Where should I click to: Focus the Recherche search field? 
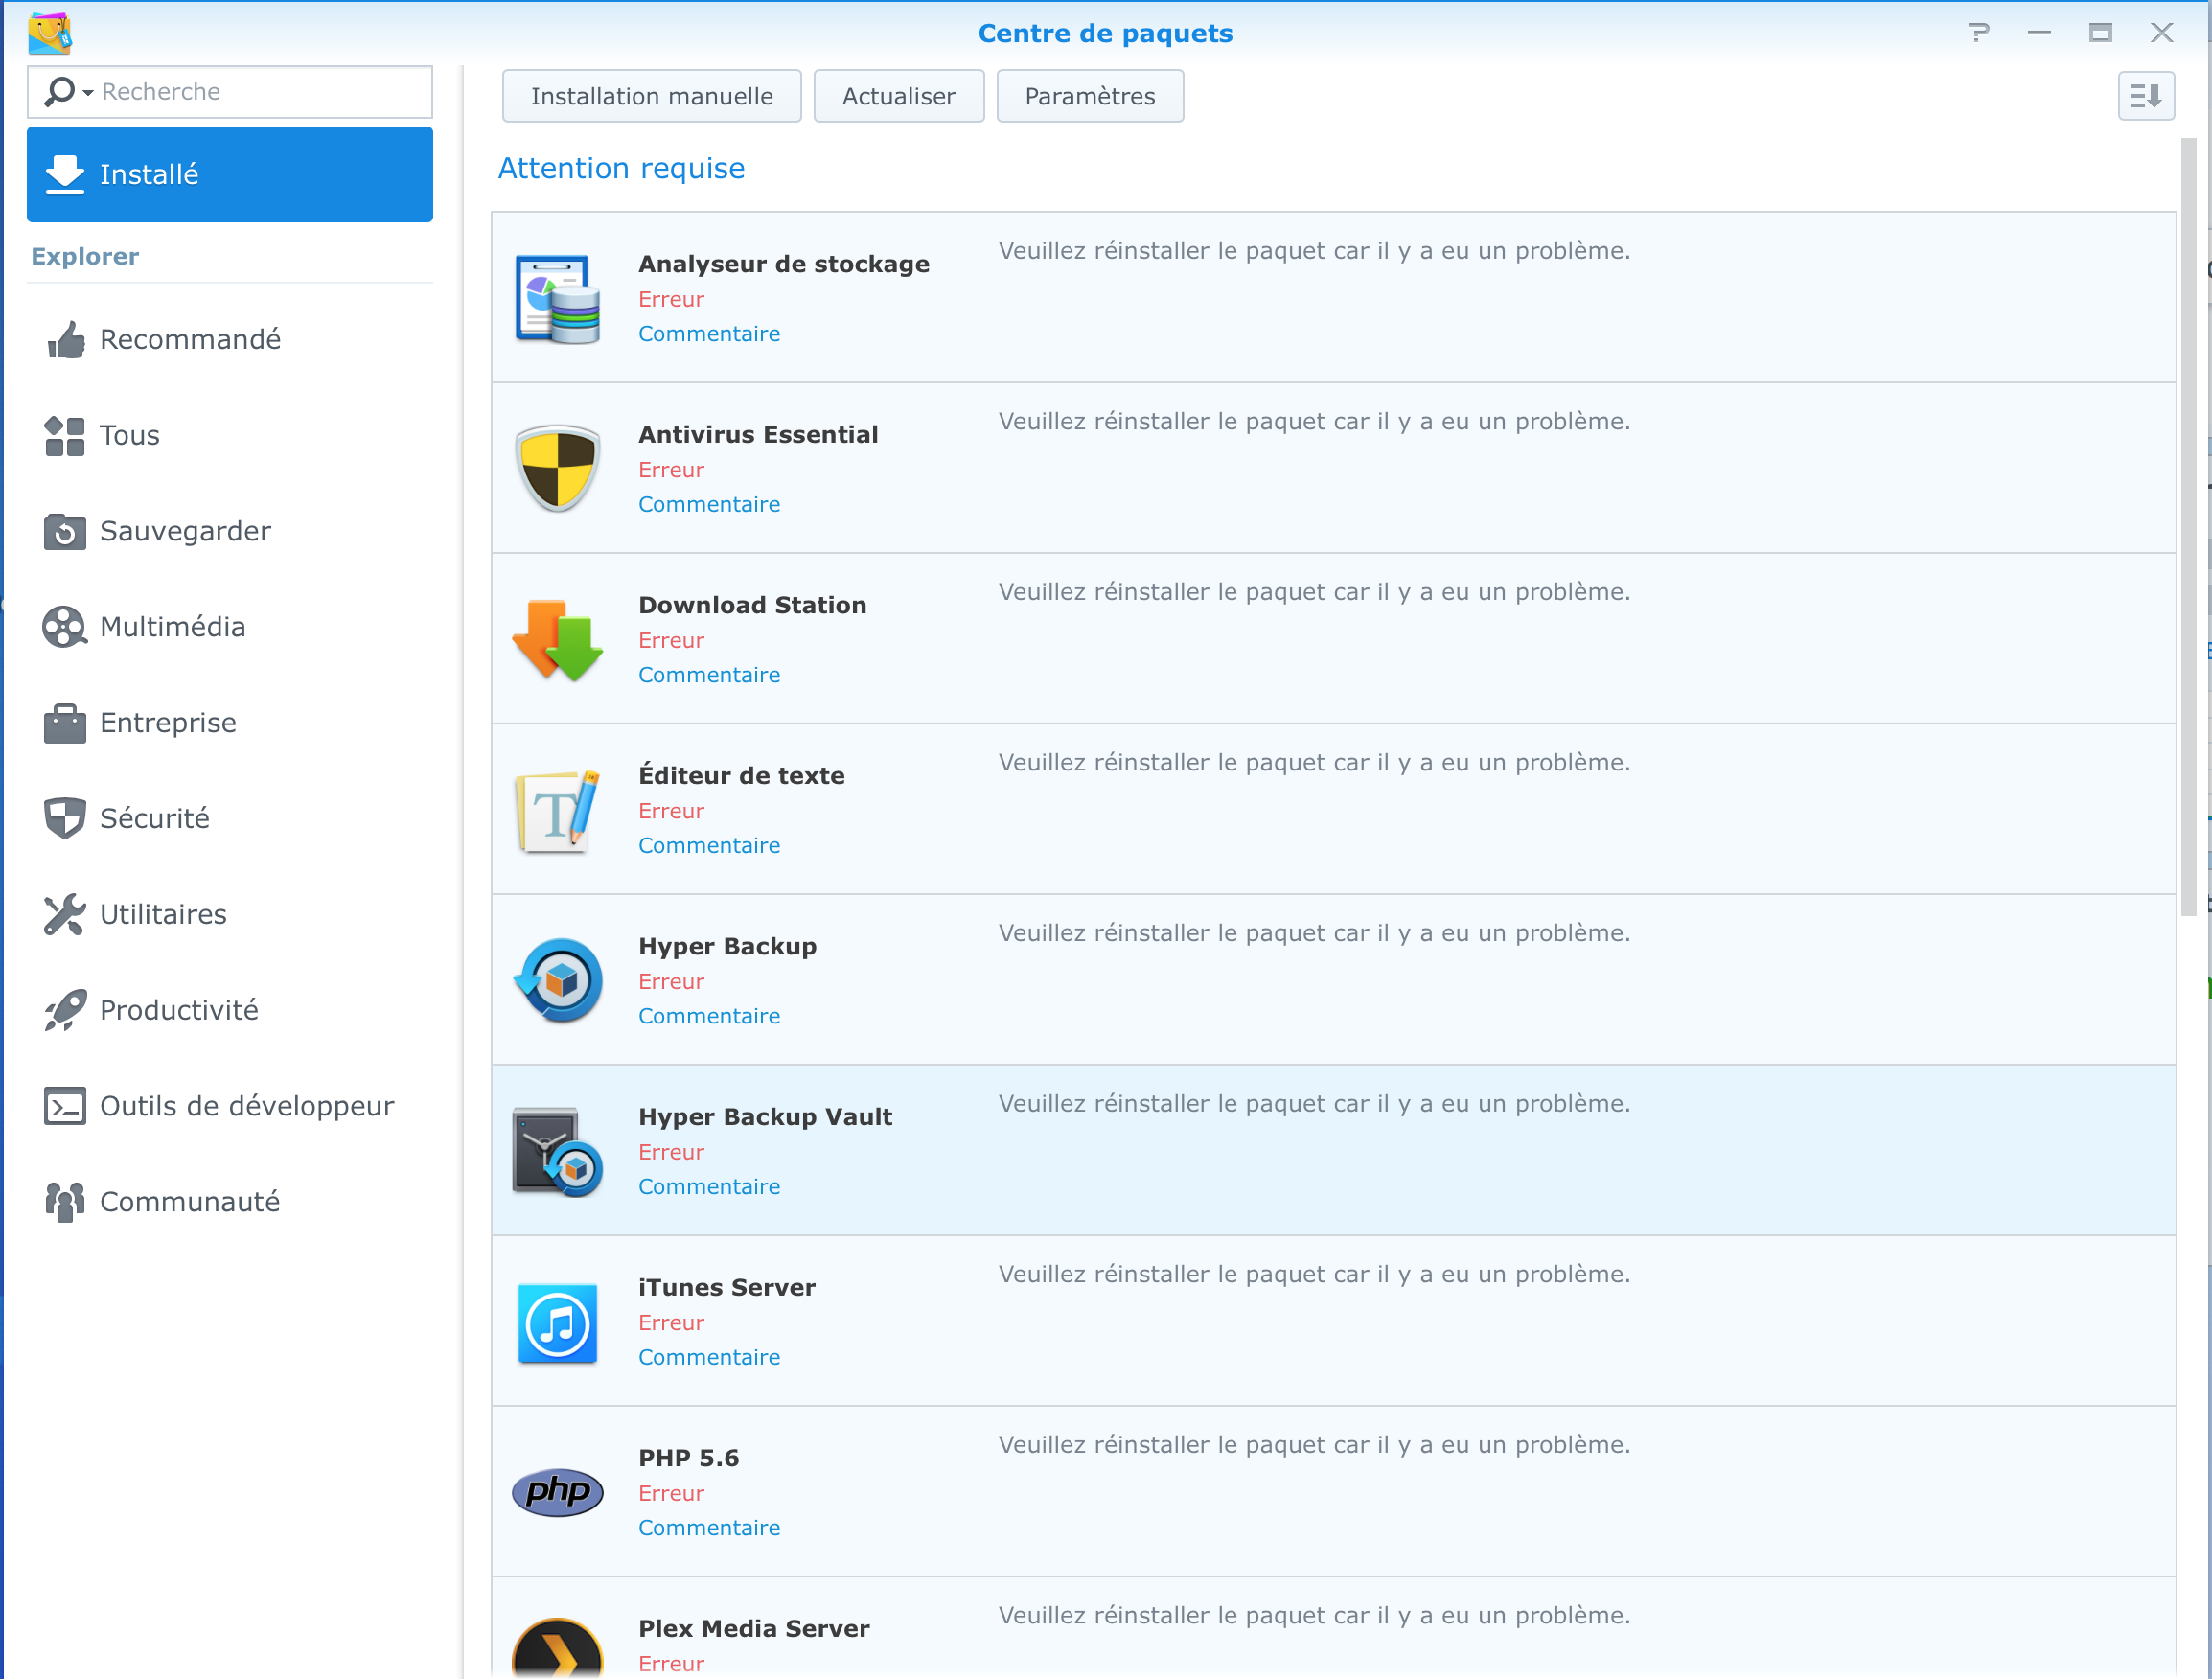click(x=260, y=92)
